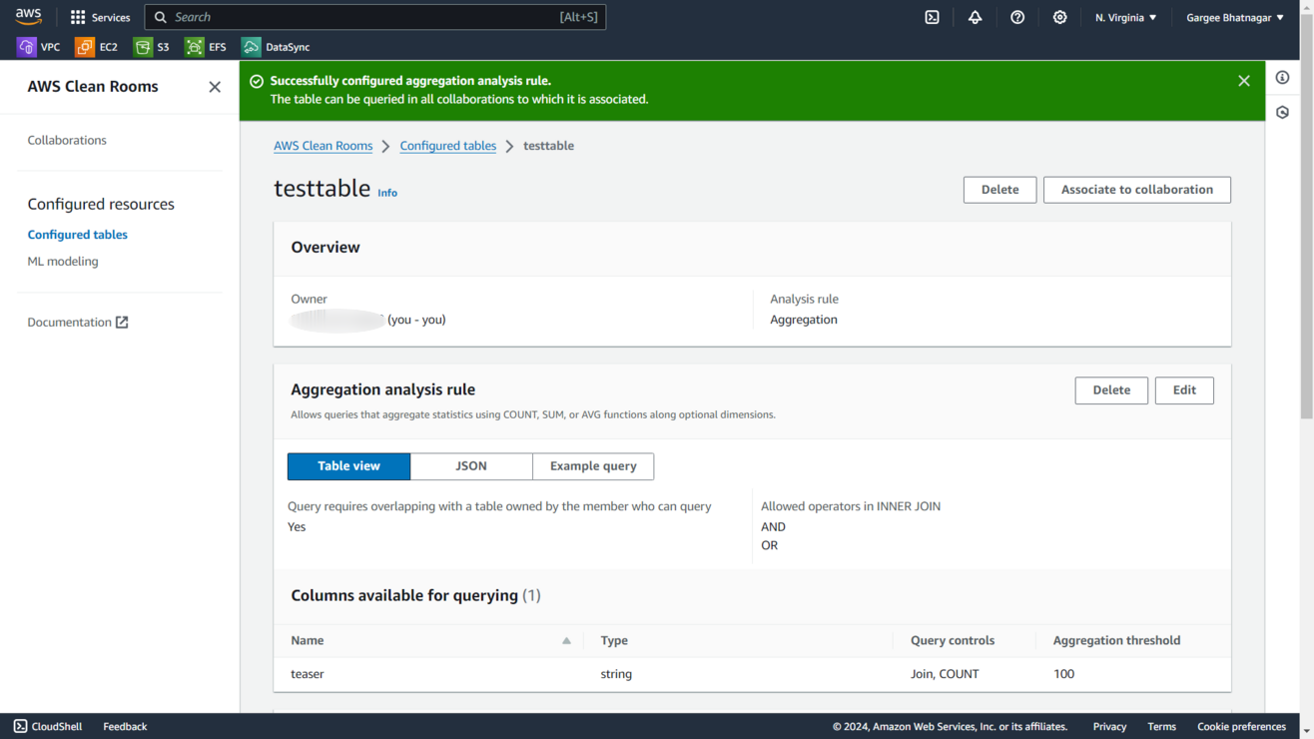
Task: Click the AWS Clean Rooms breadcrumb
Action: point(323,146)
